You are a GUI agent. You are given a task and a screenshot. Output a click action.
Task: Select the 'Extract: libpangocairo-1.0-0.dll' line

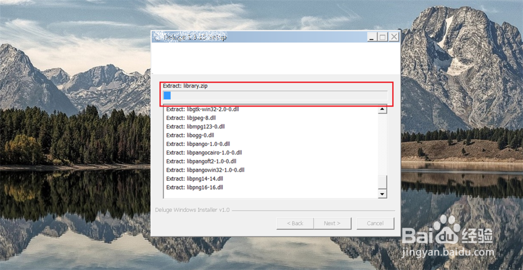pyautogui.click(x=204, y=152)
